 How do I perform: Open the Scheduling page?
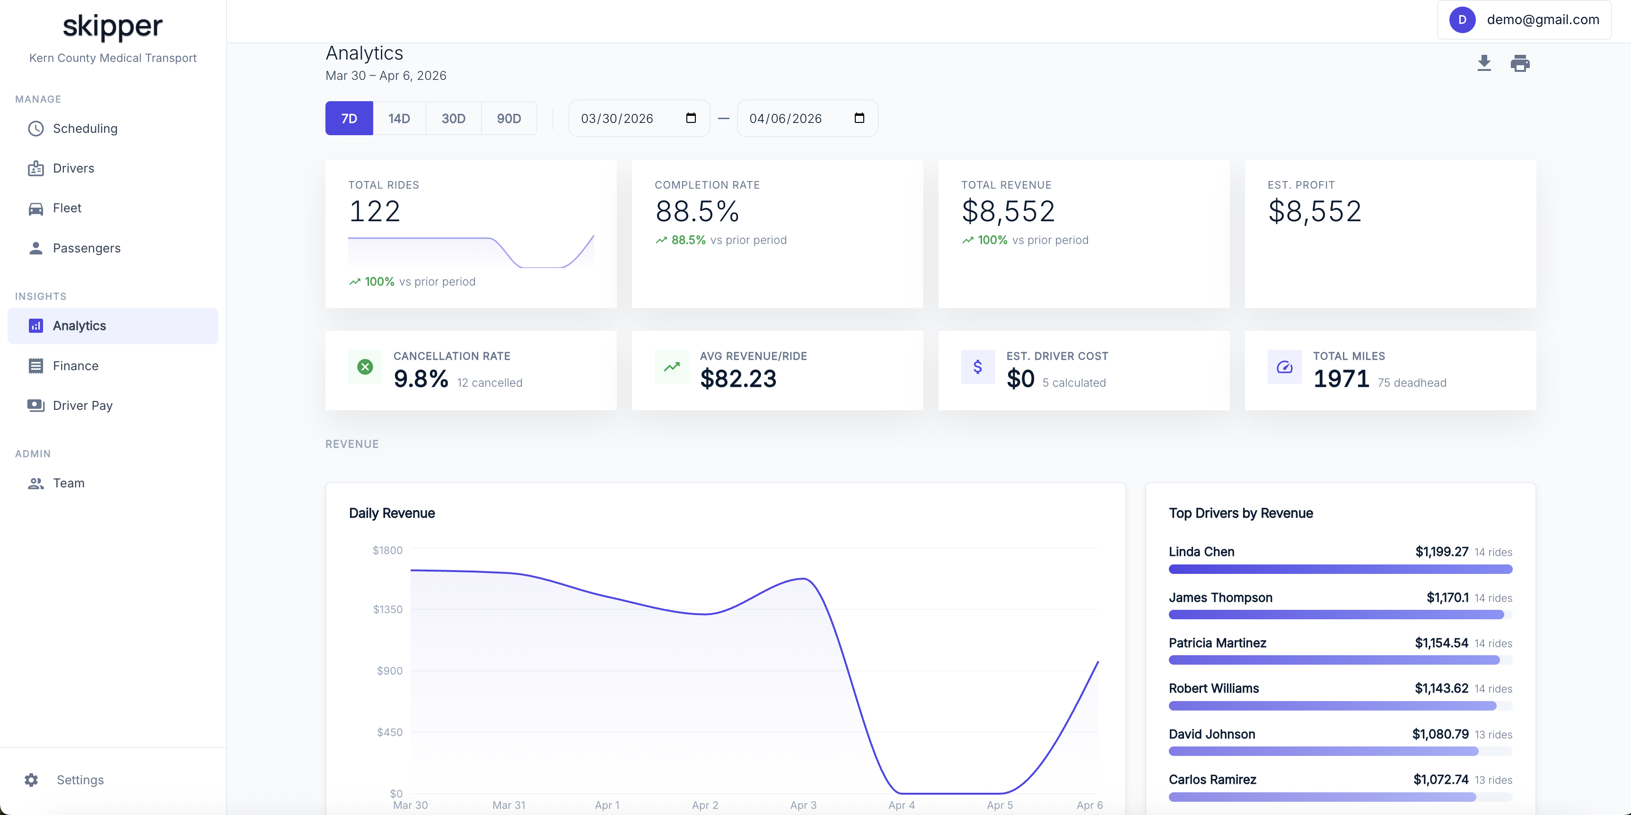[x=113, y=129]
